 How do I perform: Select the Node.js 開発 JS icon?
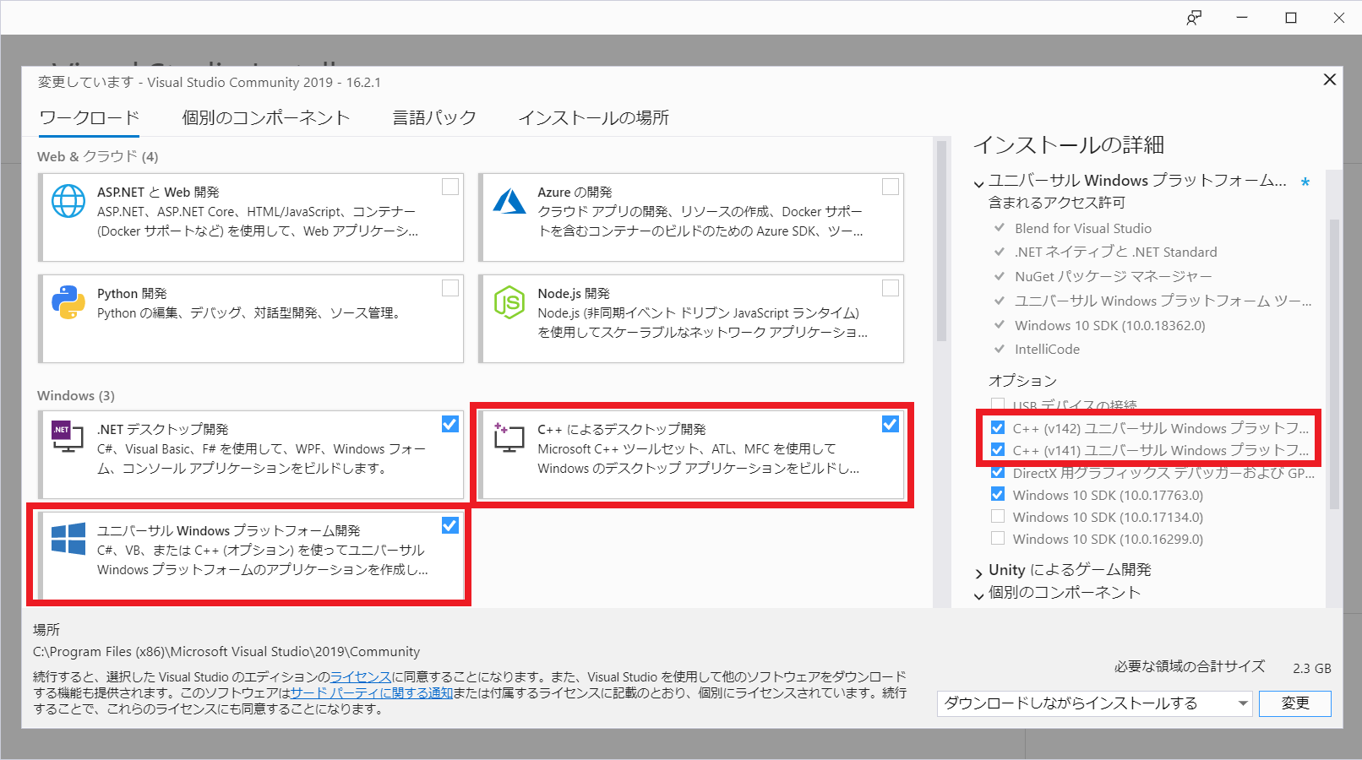(509, 302)
